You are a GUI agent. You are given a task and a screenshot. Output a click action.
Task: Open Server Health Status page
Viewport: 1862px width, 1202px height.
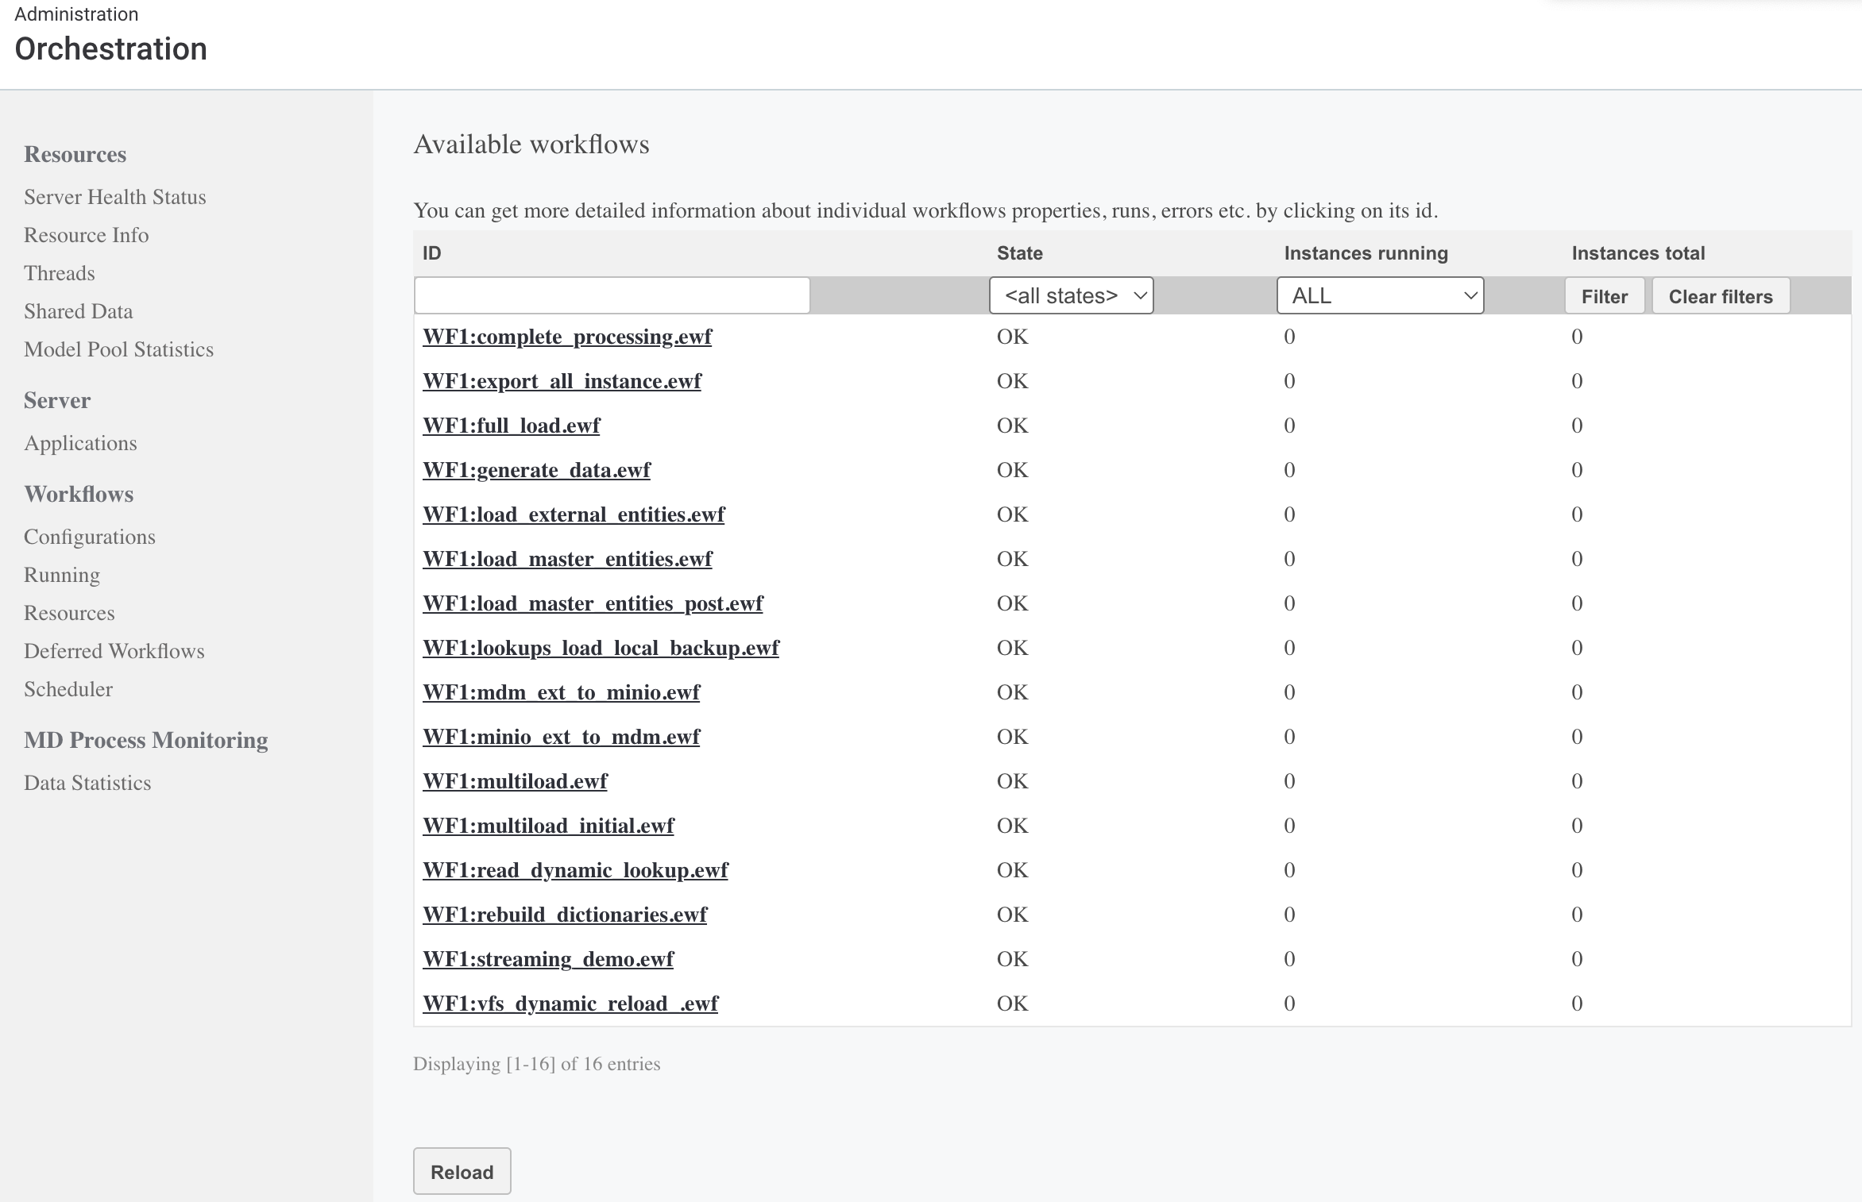[x=114, y=196]
